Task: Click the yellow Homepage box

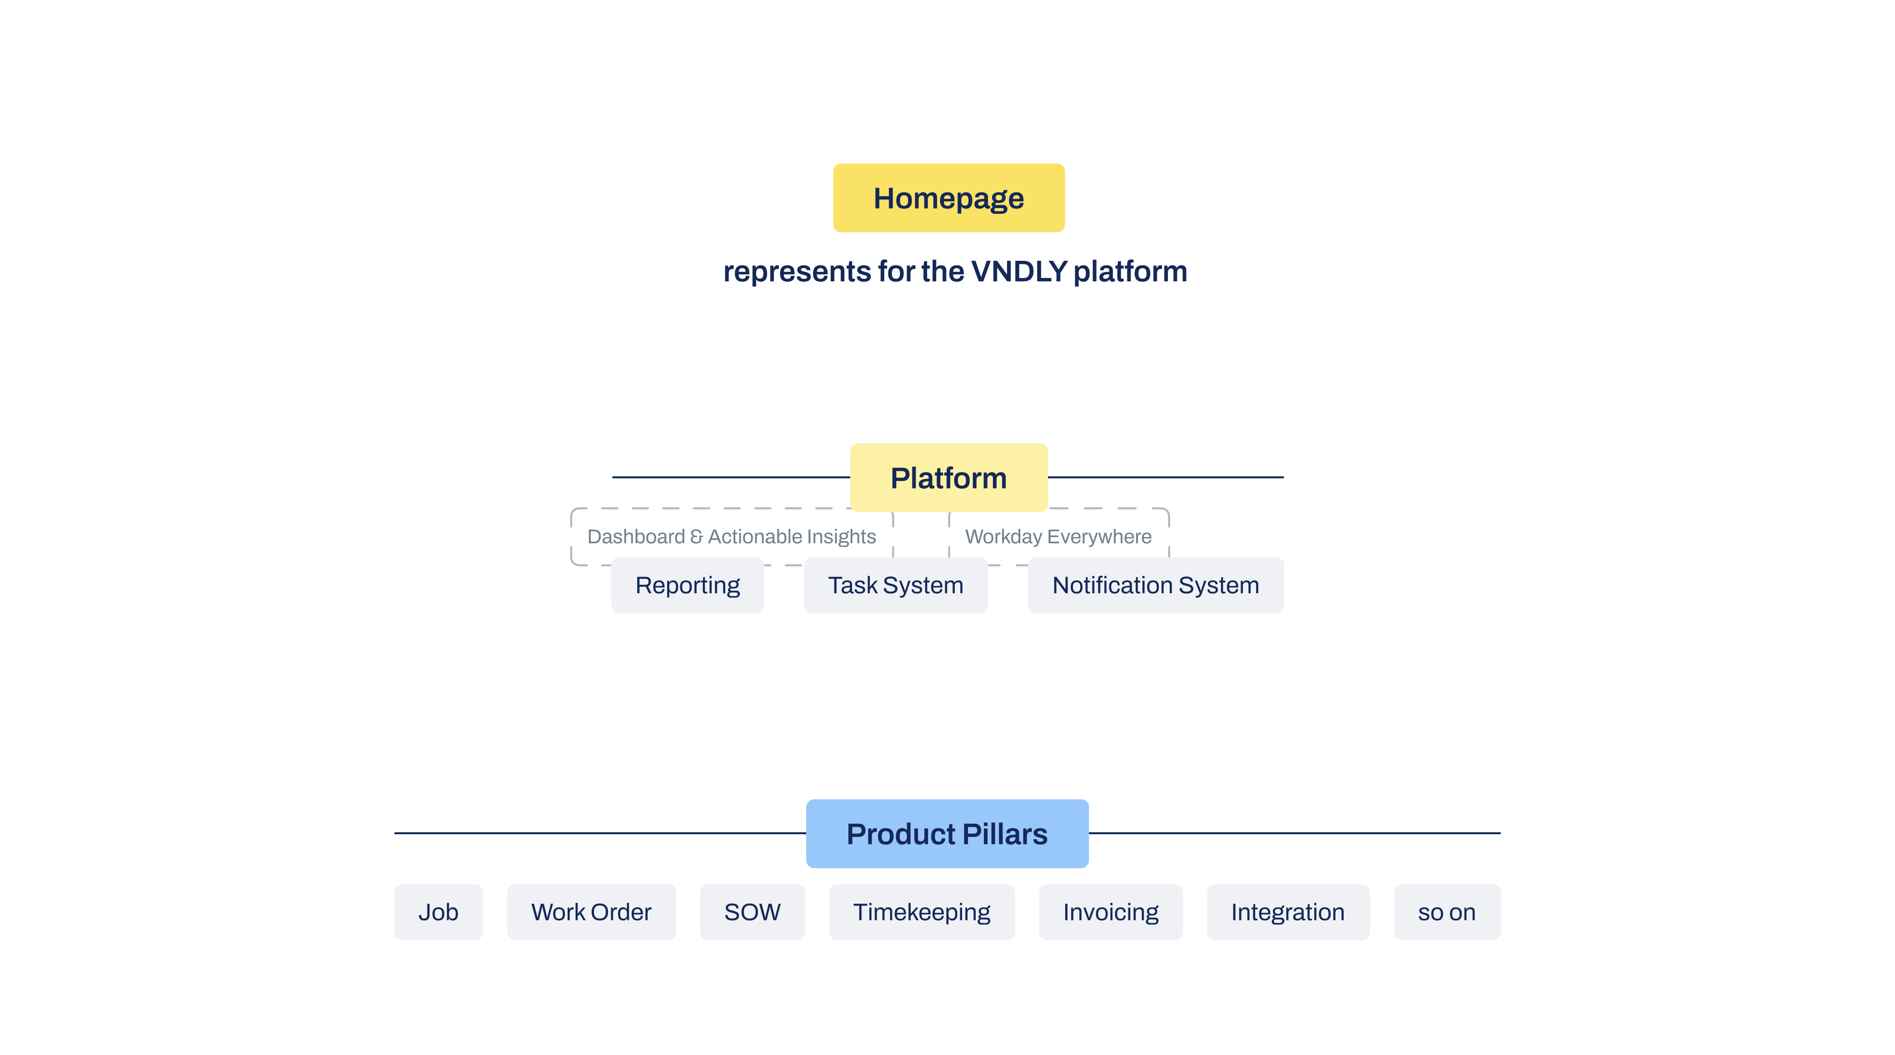Action: point(948,198)
